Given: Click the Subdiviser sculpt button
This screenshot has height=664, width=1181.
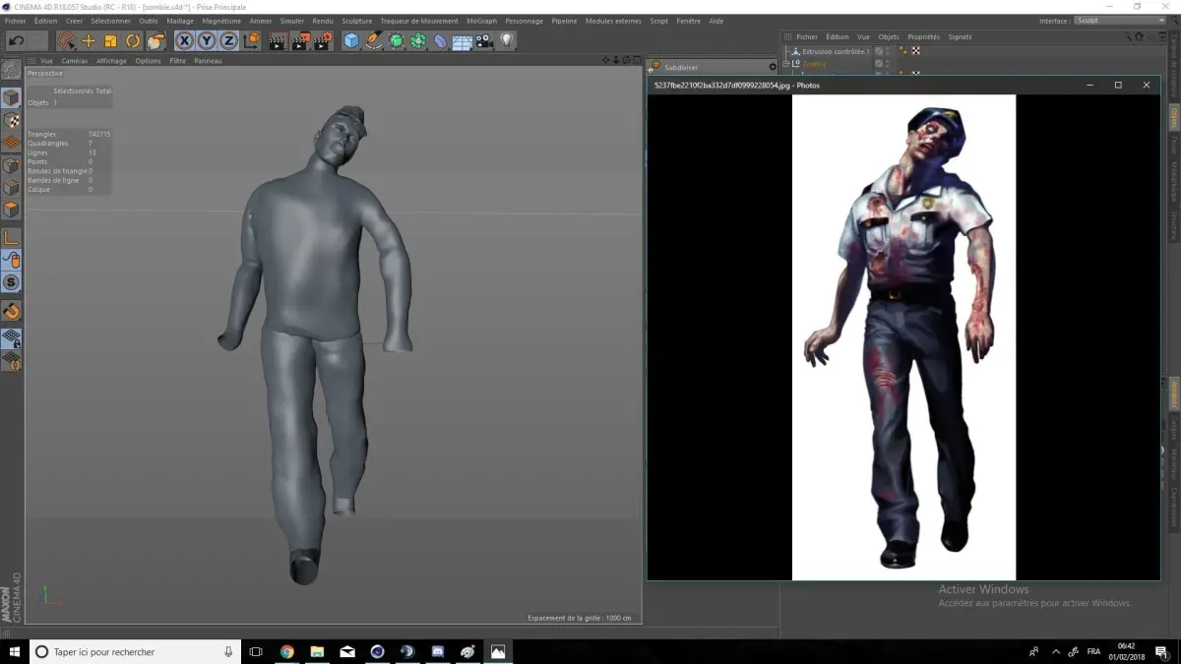Looking at the screenshot, I should [681, 67].
